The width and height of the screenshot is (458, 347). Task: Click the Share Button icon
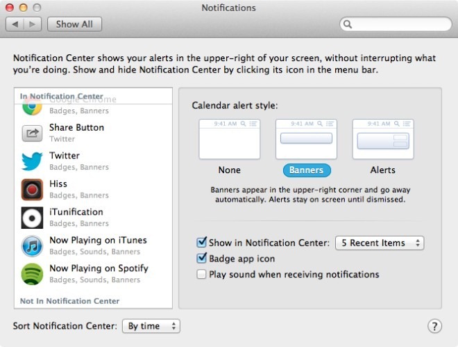[x=32, y=133]
